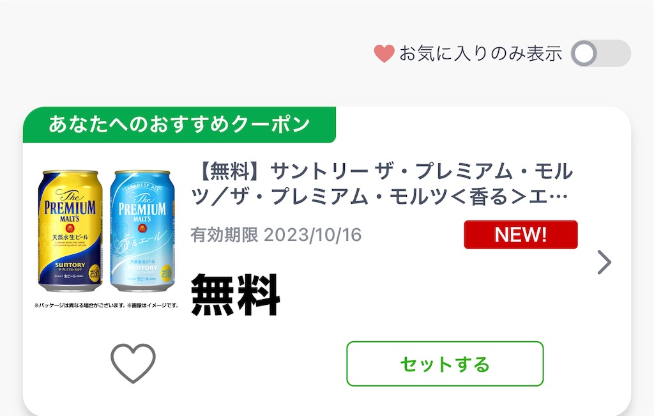Viewport: 654px width, 416px height.
Task: Click the SUNTORY logo on yellow can
Action: [x=70, y=265]
